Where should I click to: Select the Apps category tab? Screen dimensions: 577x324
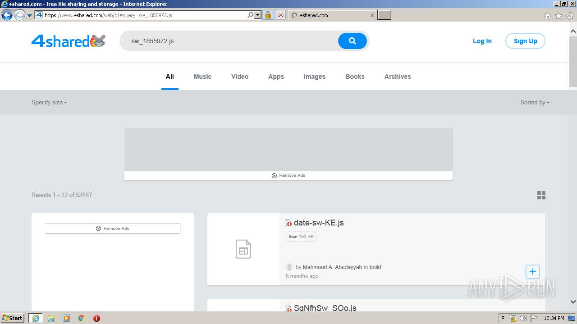pos(276,76)
